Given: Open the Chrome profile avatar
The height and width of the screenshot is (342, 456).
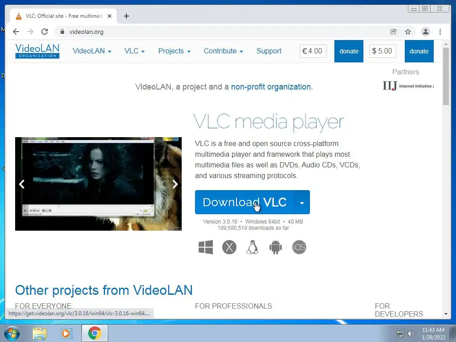Looking at the screenshot, I should click(425, 32).
